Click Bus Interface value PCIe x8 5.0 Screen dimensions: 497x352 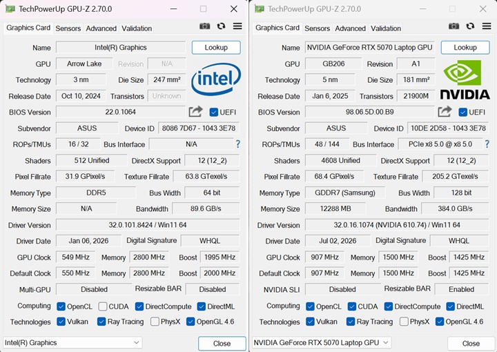[440, 144]
